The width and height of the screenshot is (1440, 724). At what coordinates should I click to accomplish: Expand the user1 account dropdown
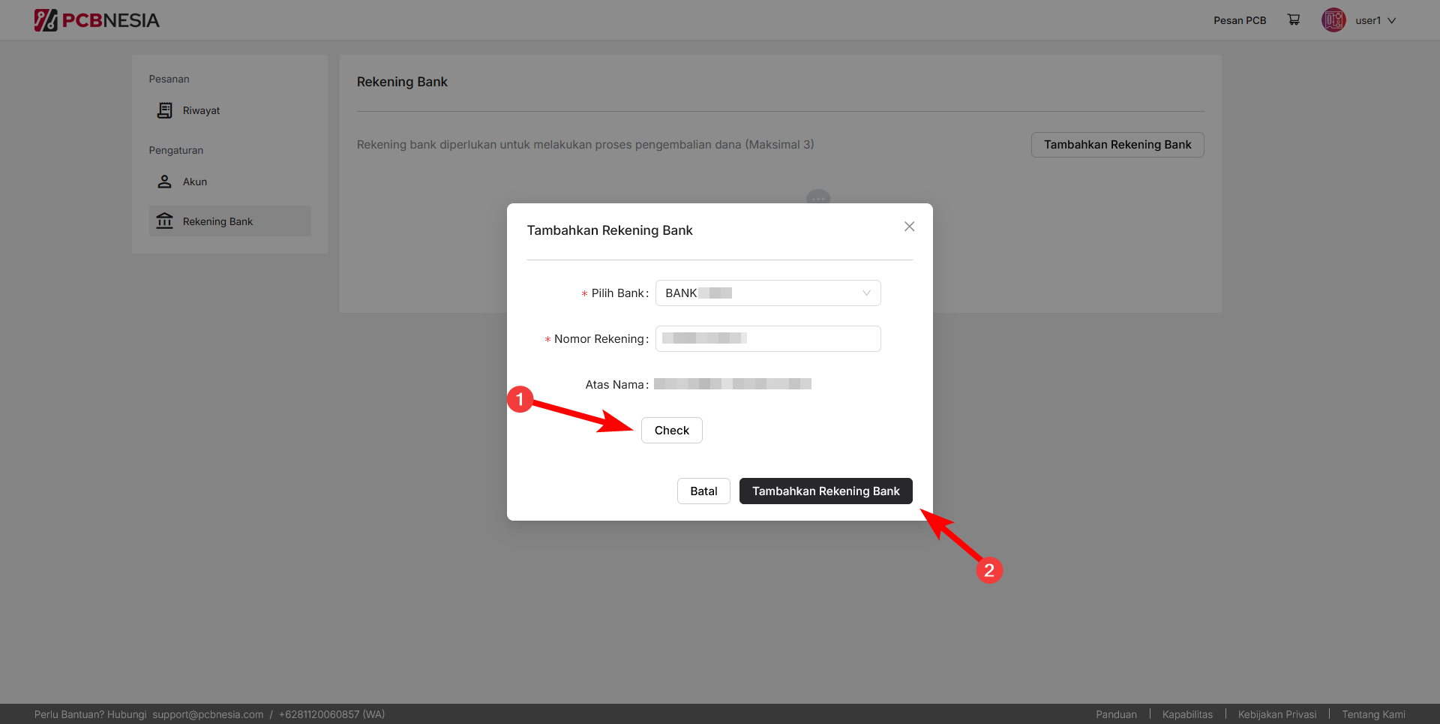click(x=1391, y=21)
